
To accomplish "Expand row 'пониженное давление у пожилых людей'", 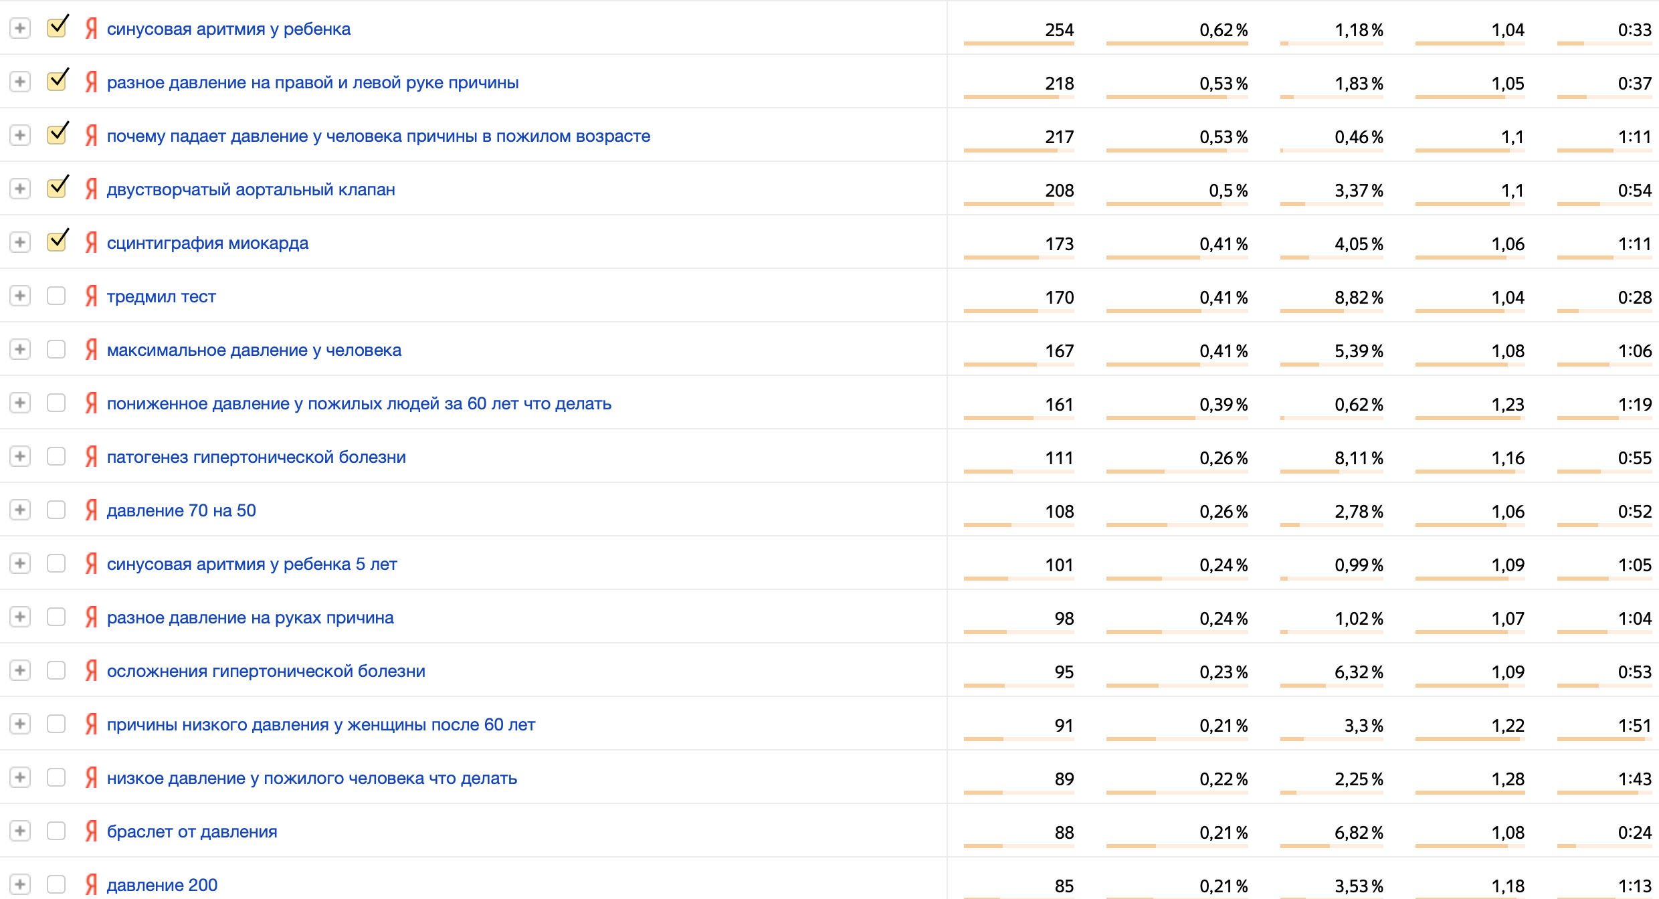I will (x=20, y=403).
